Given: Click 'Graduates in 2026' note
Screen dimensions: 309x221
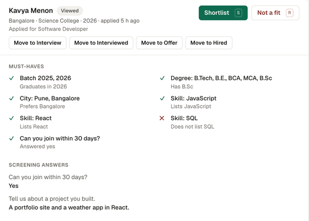Looking at the screenshot, I should [x=44, y=87].
